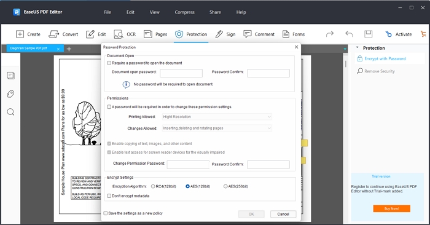Click the lower yellow comment note marker
The height and width of the screenshot is (225, 430).
(x=303, y=160)
